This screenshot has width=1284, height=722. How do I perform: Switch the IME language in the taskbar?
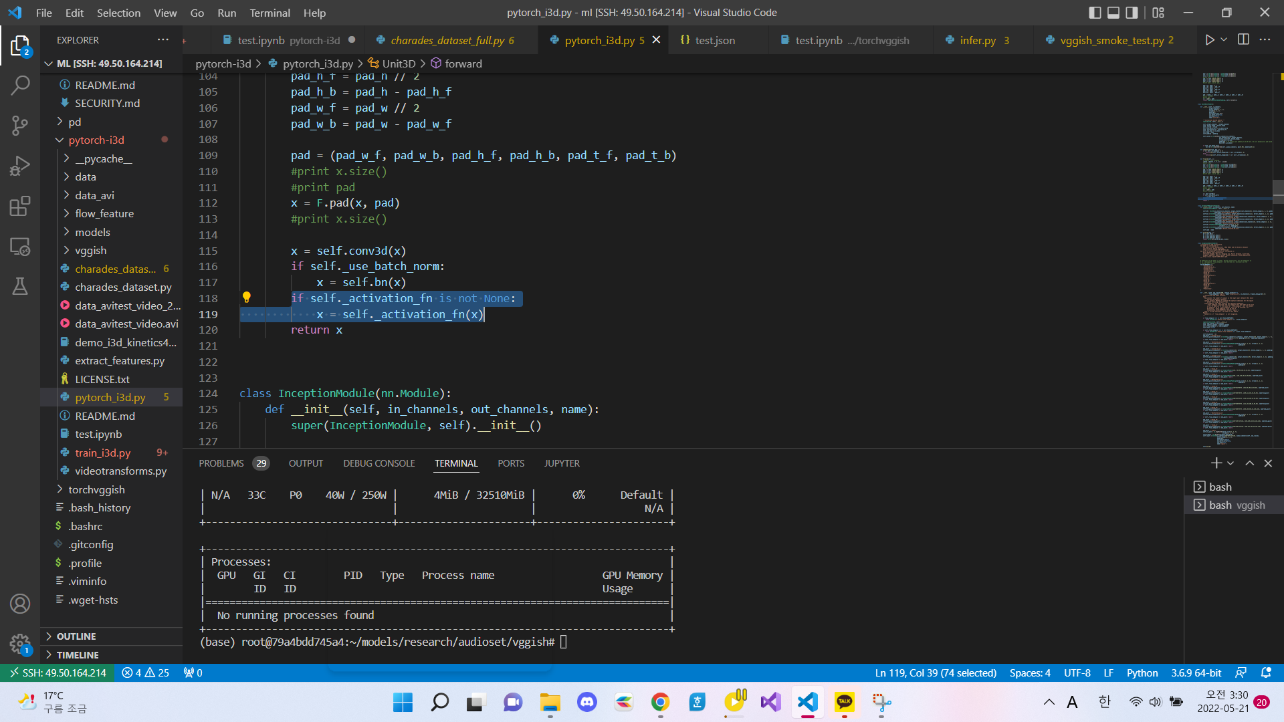pos(1104,702)
